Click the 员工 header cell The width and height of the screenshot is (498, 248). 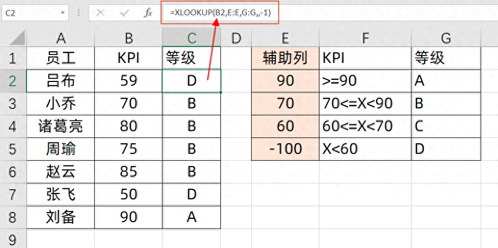(x=61, y=58)
